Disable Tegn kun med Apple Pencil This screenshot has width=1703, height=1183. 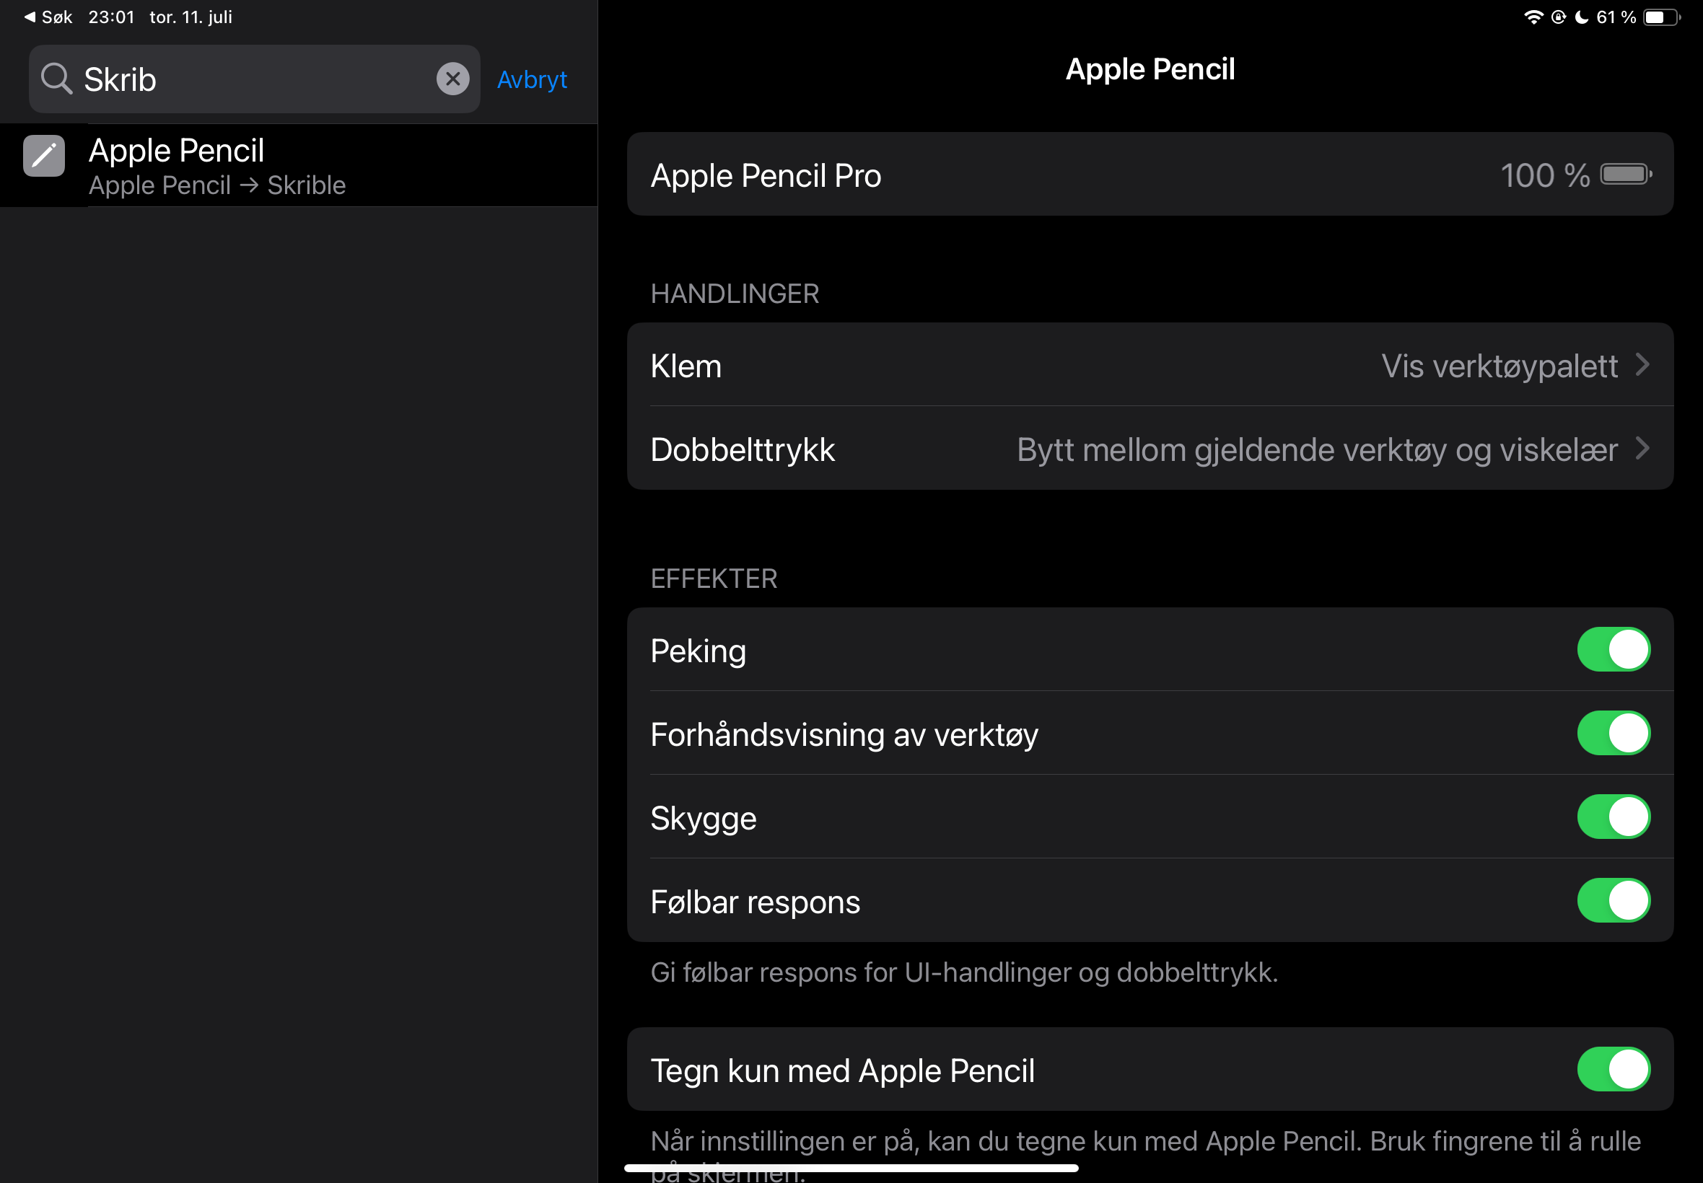pyautogui.click(x=1614, y=1069)
